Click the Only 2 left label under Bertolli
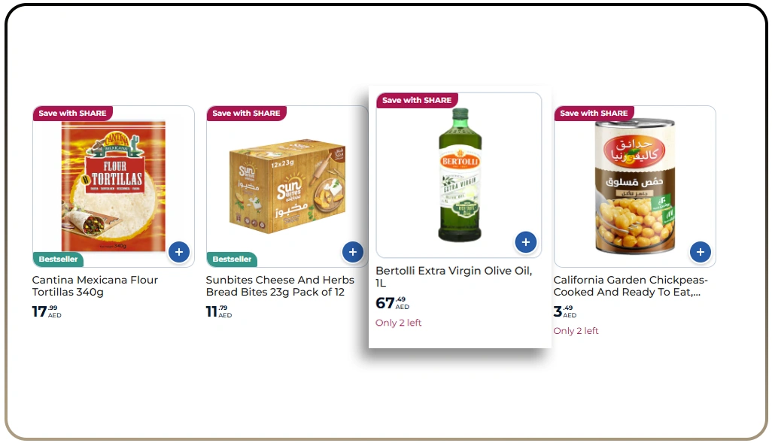772x443 pixels. [x=398, y=322]
